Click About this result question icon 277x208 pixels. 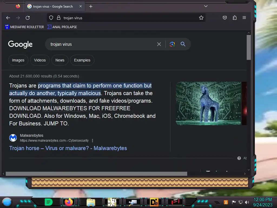click(x=239, y=158)
